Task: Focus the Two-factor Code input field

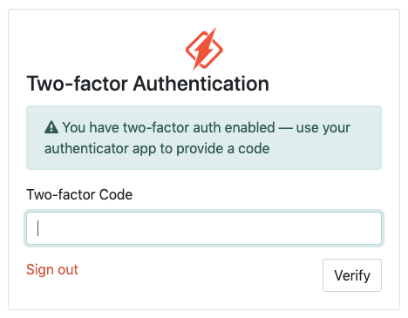Action: point(204,228)
